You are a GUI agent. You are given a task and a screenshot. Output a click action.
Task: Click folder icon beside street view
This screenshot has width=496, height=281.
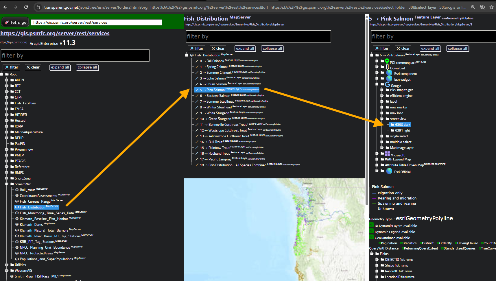pyautogui.click(x=387, y=119)
